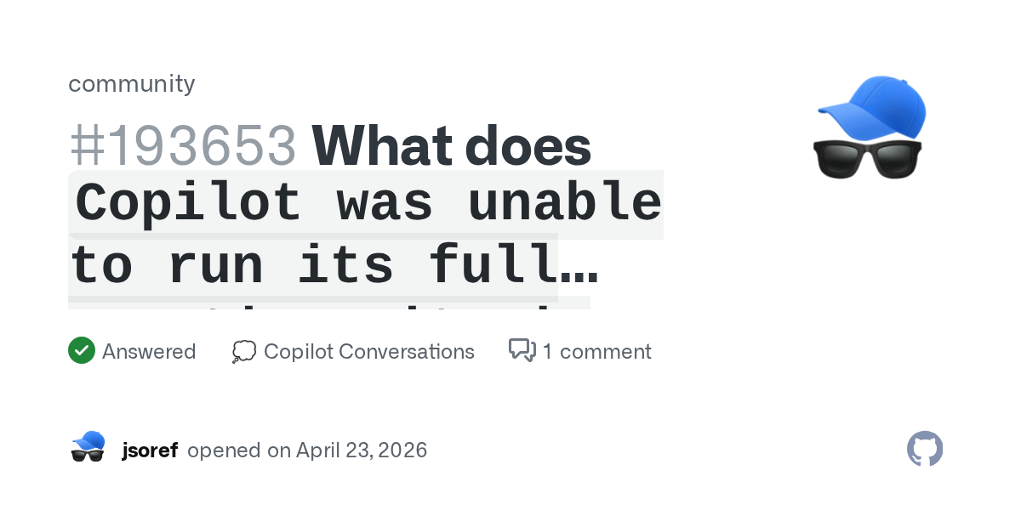Image resolution: width=1021 pixels, height=510 pixels.
Task: Click the 'What does' title text
Action: (451, 145)
